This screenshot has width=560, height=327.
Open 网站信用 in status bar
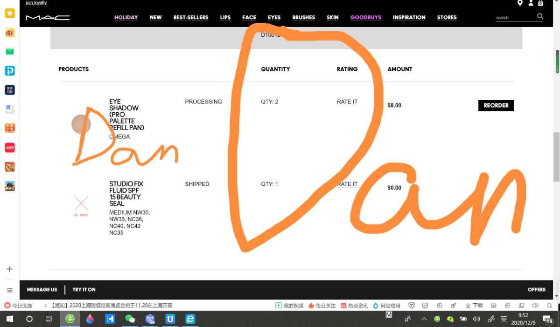click(x=386, y=306)
